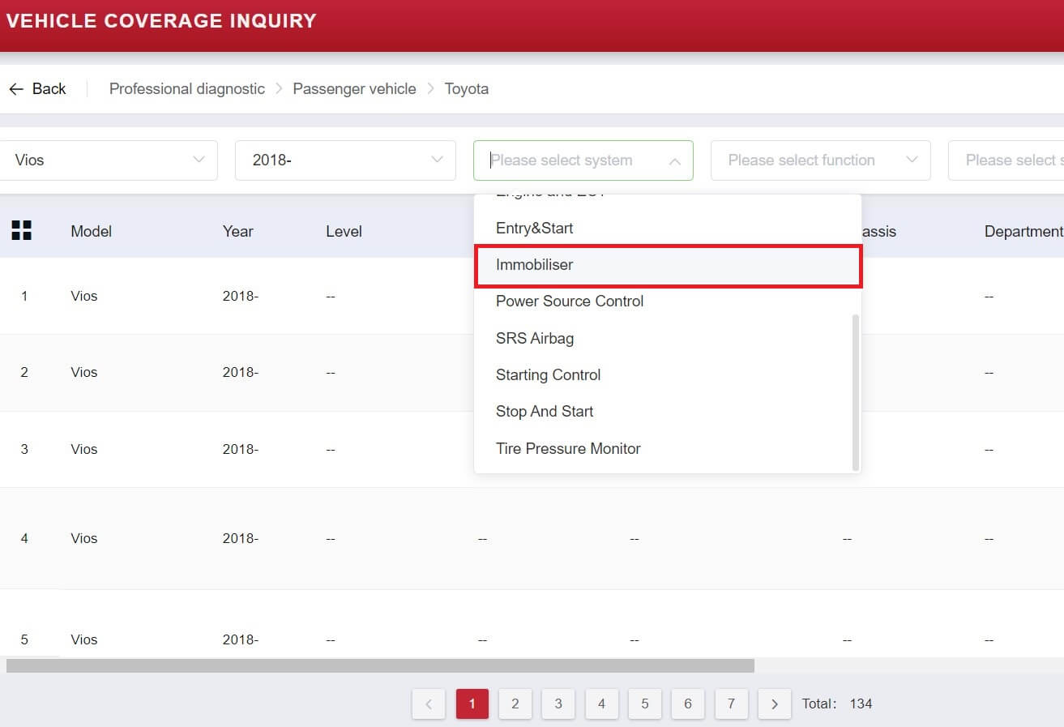The height and width of the screenshot is (727, 1064).
Task: Pick Entry&Start from the dropdown list
Action: pos(535,229)
